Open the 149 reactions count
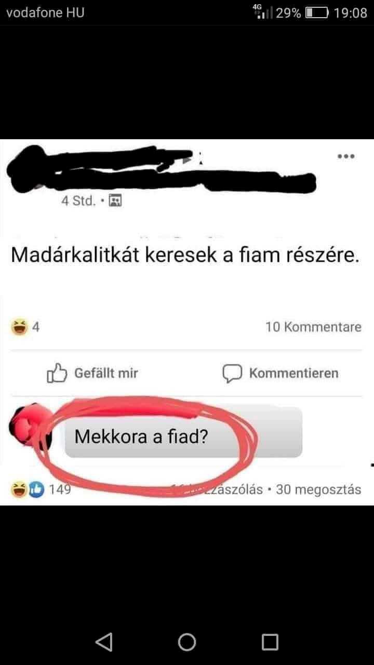Viewport: 374px width, 665px height. [60, 489]
